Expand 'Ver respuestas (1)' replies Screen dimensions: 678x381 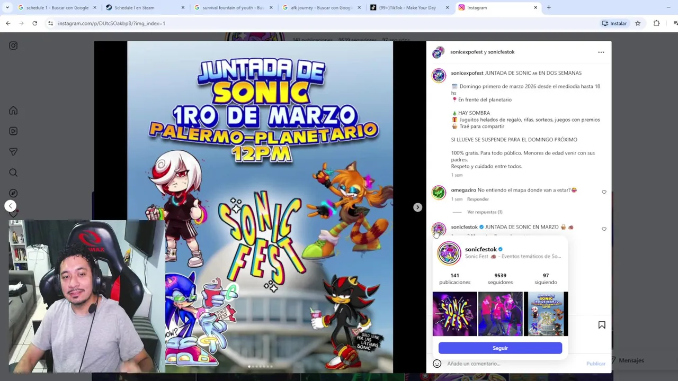pos(485,212)
